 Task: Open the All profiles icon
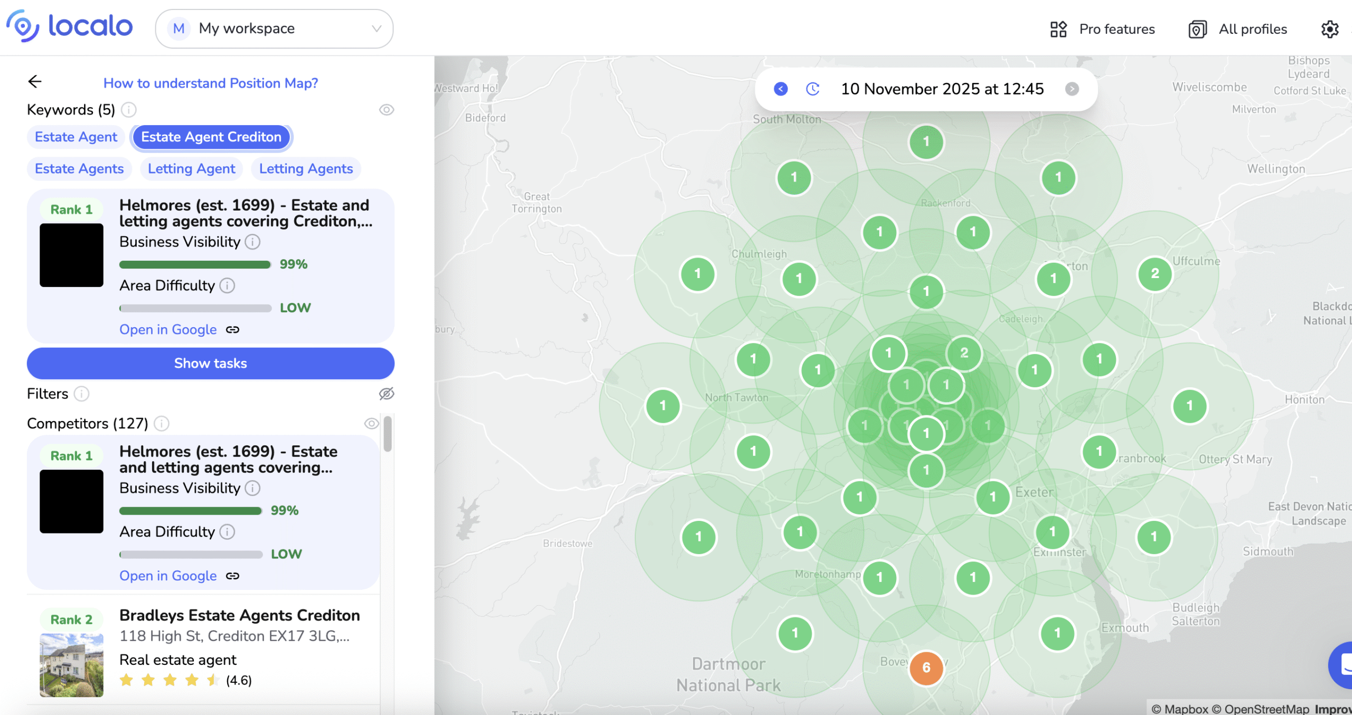(1197, 29)
